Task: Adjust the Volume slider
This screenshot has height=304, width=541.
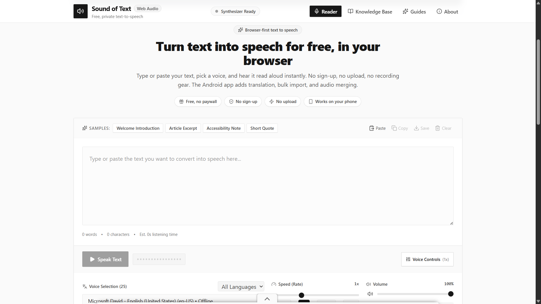Action: pyautogui.click(x=415, y=294)
